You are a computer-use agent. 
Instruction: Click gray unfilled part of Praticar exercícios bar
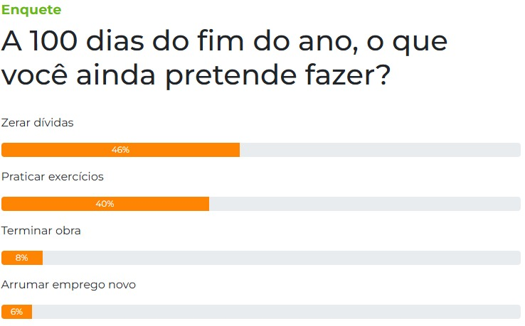(364, 204)
